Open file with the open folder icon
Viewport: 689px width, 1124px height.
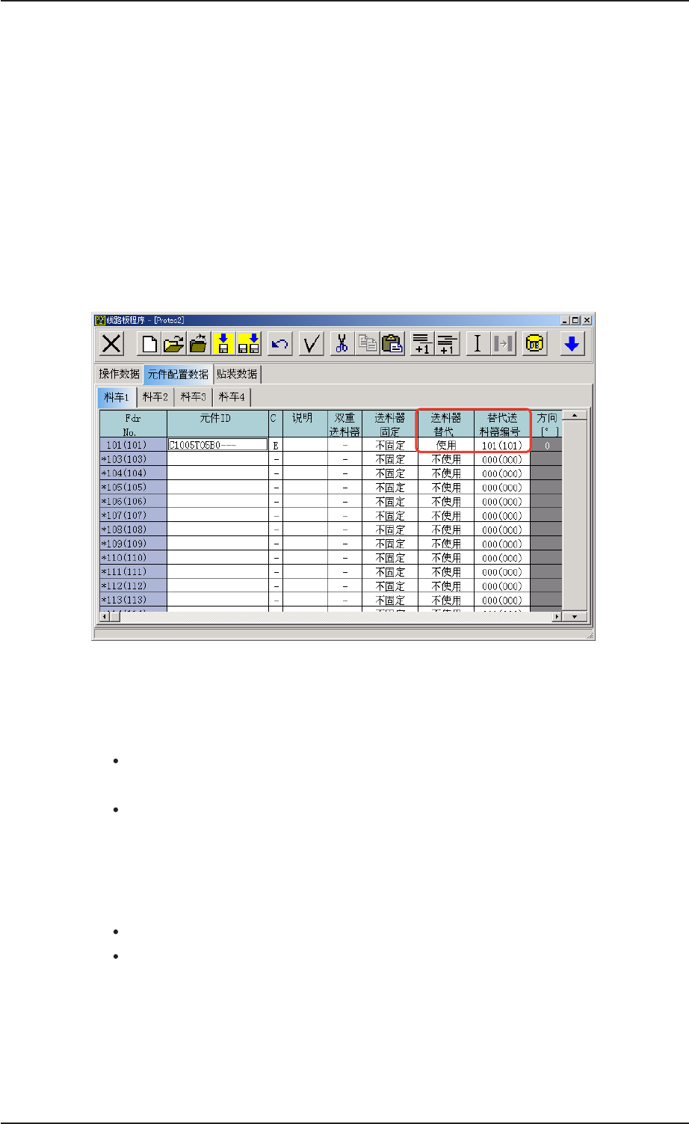pyautogui.click(x=173, y=344)
